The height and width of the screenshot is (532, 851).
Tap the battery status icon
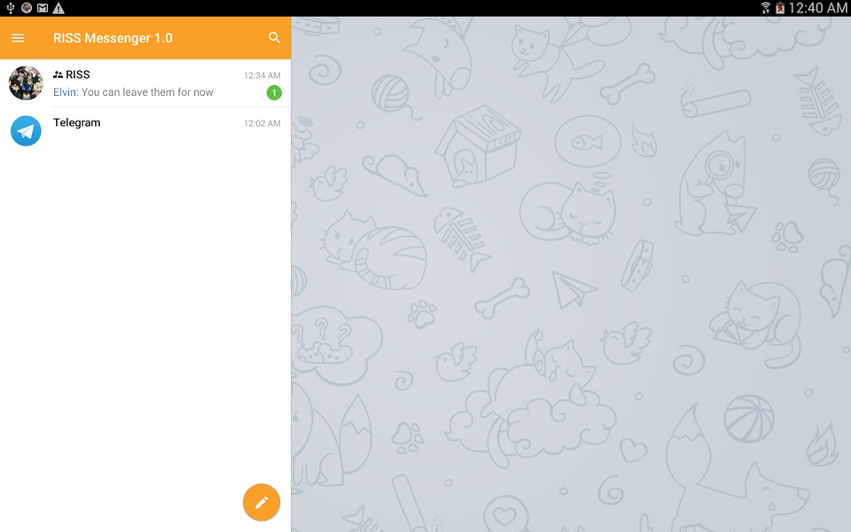point(780,8)
